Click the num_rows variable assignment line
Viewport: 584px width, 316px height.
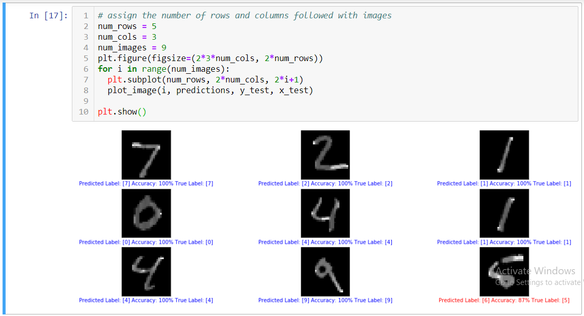[x=125, y=26]
